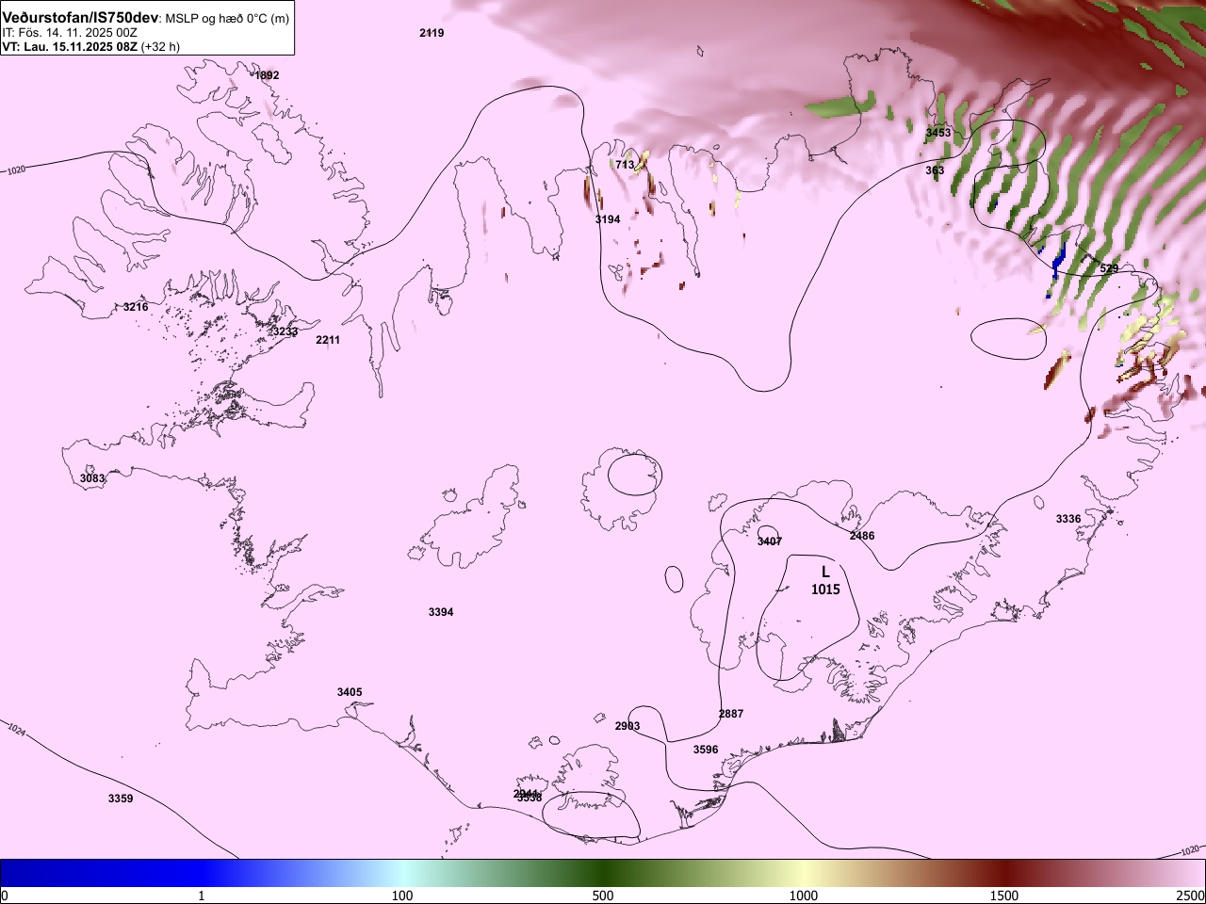The image size is (1206, 904).
Task: Click the "1024" isobar label
Action: [x=16, y=730]
